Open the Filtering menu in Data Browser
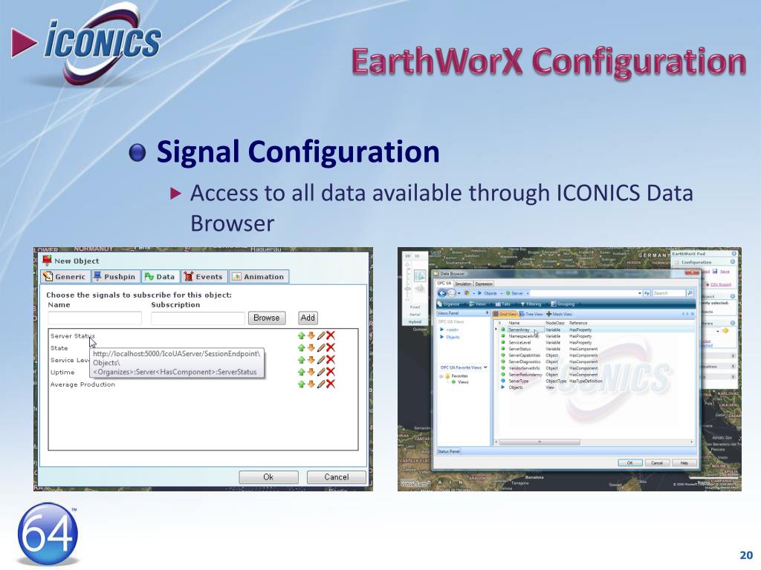 pyautogui.click(x=531, y=304)
